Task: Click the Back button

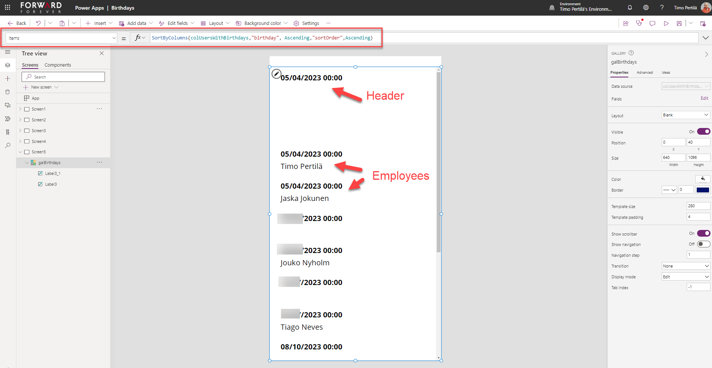Action: pos(17,23)
